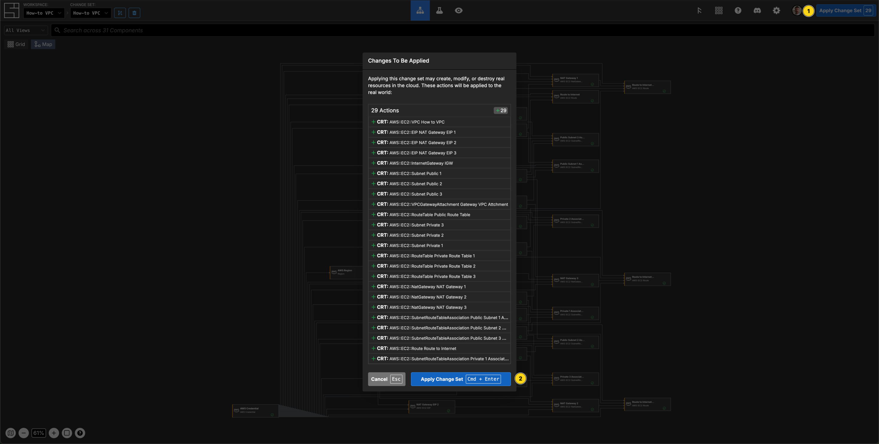The height and width of the screenshot is (444, 879).
Task: Select 'SubnetRouteTableAssociation Public Subnet 3' row
Action: pos(439,338)
